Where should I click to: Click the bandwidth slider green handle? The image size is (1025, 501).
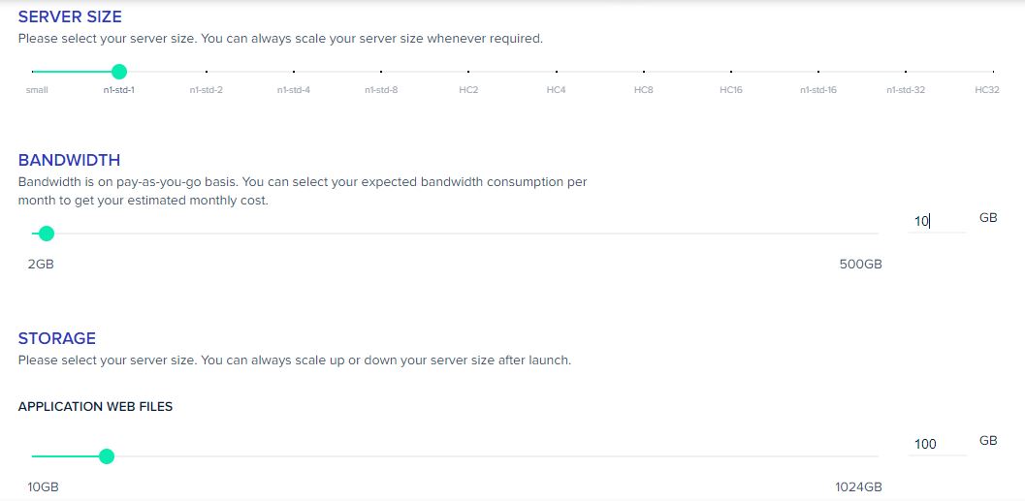click(46, 234)
